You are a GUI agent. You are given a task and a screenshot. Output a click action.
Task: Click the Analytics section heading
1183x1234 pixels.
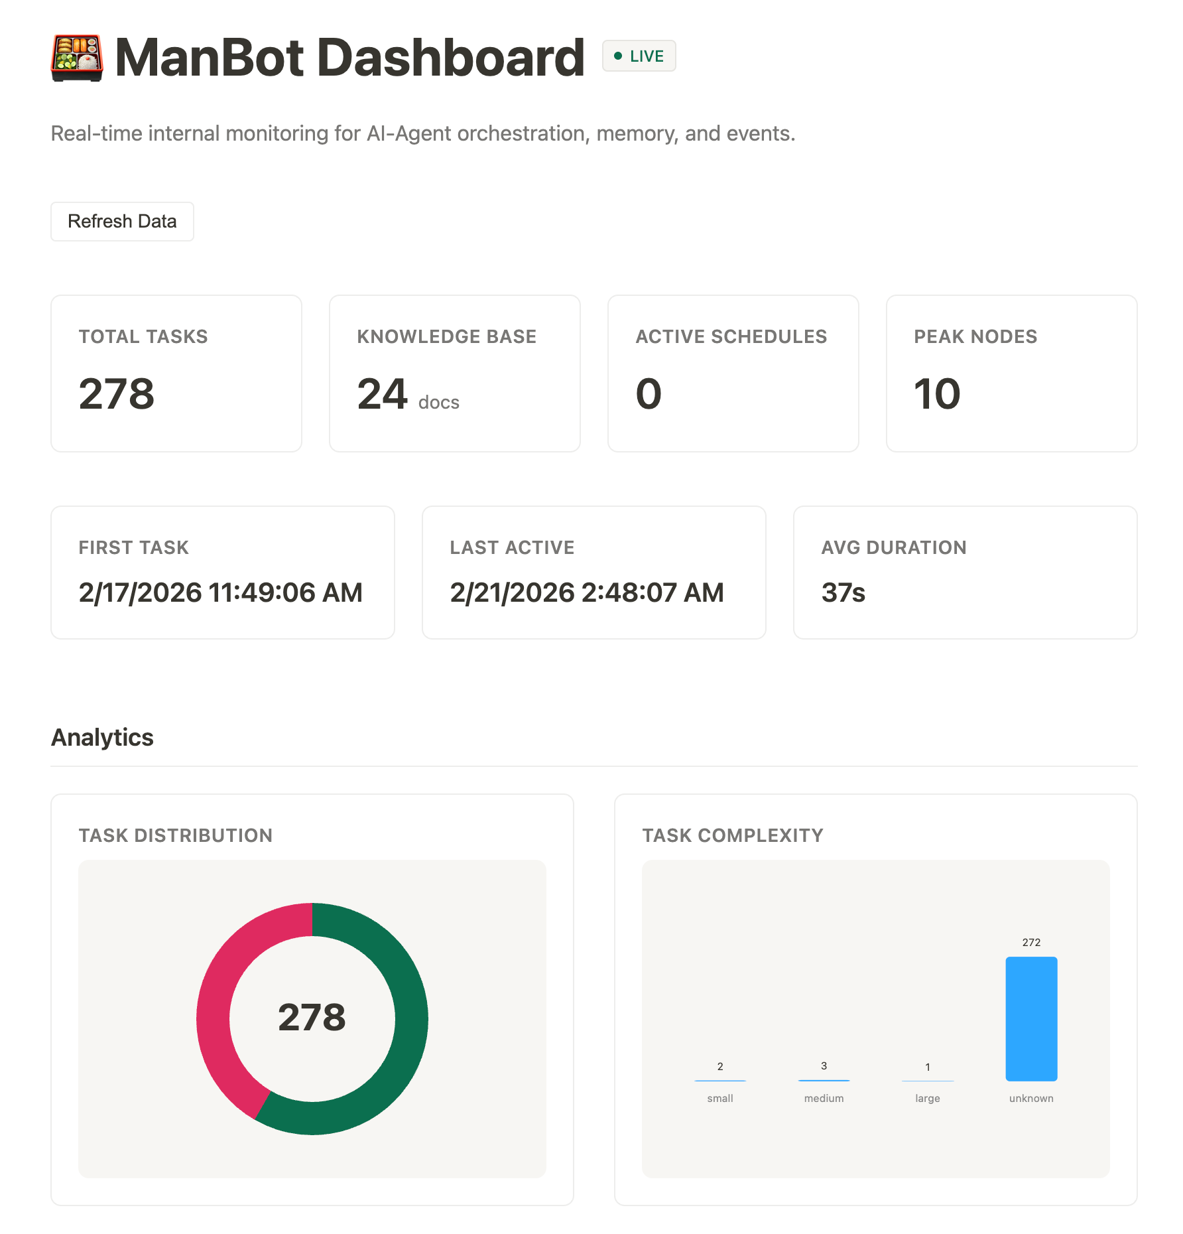coord(101,736)
